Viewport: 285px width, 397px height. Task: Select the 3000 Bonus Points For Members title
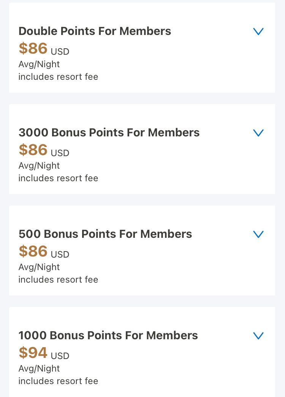[x=109, y=133]
